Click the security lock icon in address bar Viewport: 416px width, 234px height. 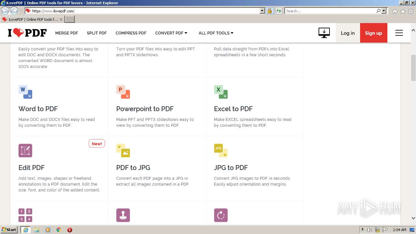269,11
